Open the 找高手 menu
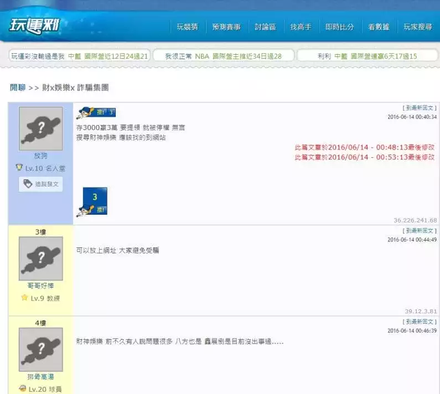The width and height of the screenshot is (440, 394). pyautogui.click(x=301, y=27)
